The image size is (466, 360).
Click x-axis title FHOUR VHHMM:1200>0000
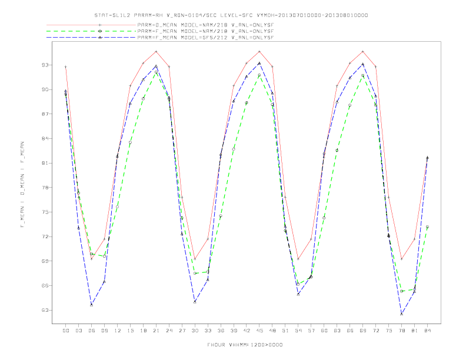245,345
